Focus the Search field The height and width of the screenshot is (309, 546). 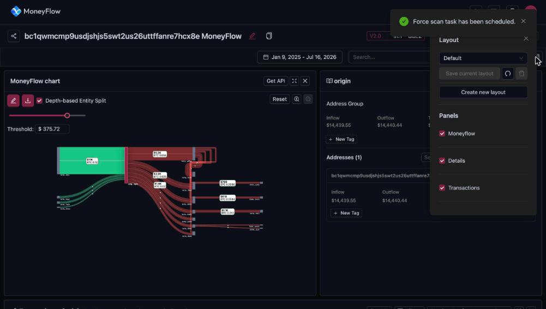pyautogui.click(x=389, y=57)
